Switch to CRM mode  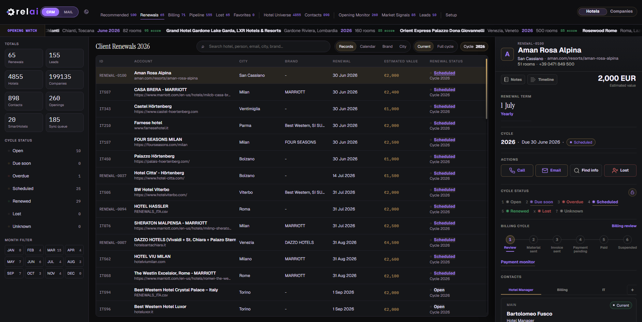tap(51, 12)
